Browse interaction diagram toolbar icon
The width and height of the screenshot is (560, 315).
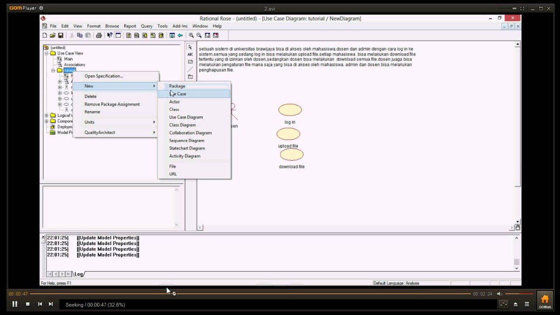pyautogui.click(x=137, y=35)
